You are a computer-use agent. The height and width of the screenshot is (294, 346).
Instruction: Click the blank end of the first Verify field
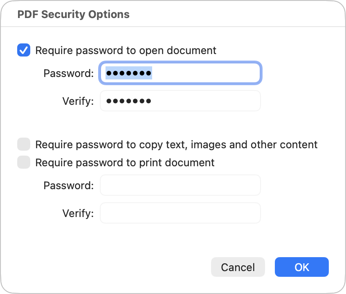pyautogui.click(x=205, y=101)
